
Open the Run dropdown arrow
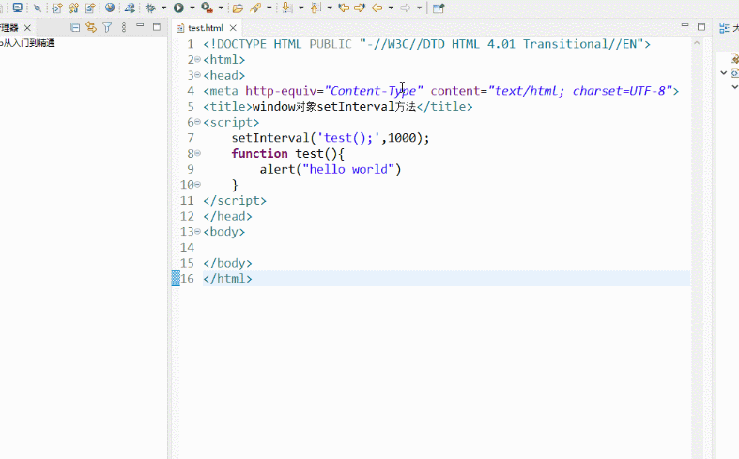[192, 8]
